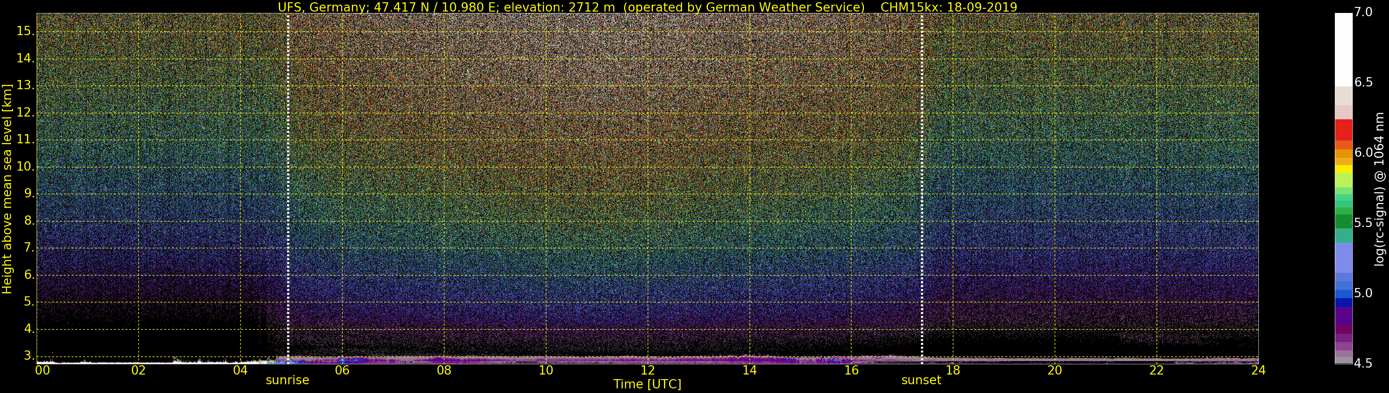Click the white dotted sunset line
1389x393 pixels.
(922, 189)
